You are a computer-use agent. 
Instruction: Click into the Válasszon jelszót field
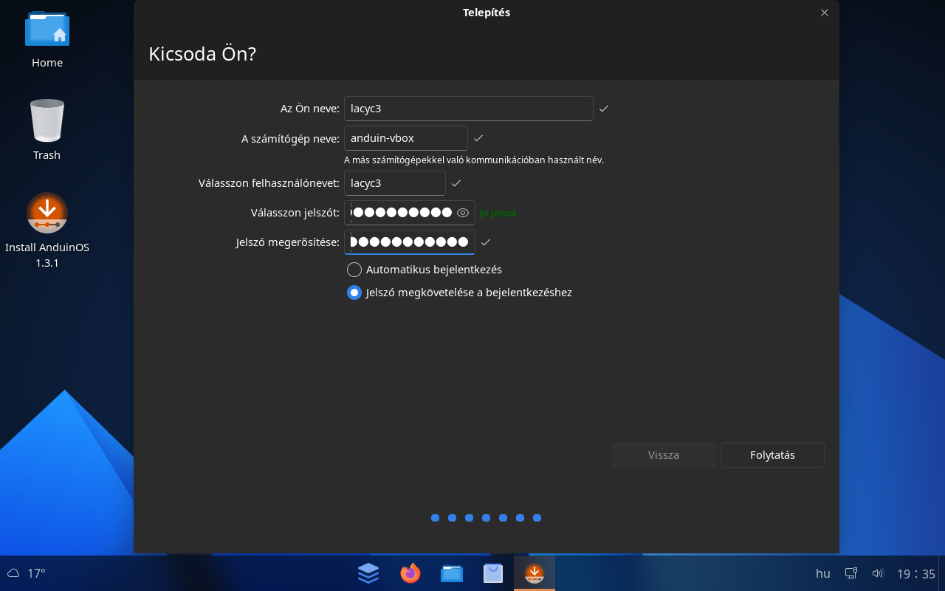point(410,213)
